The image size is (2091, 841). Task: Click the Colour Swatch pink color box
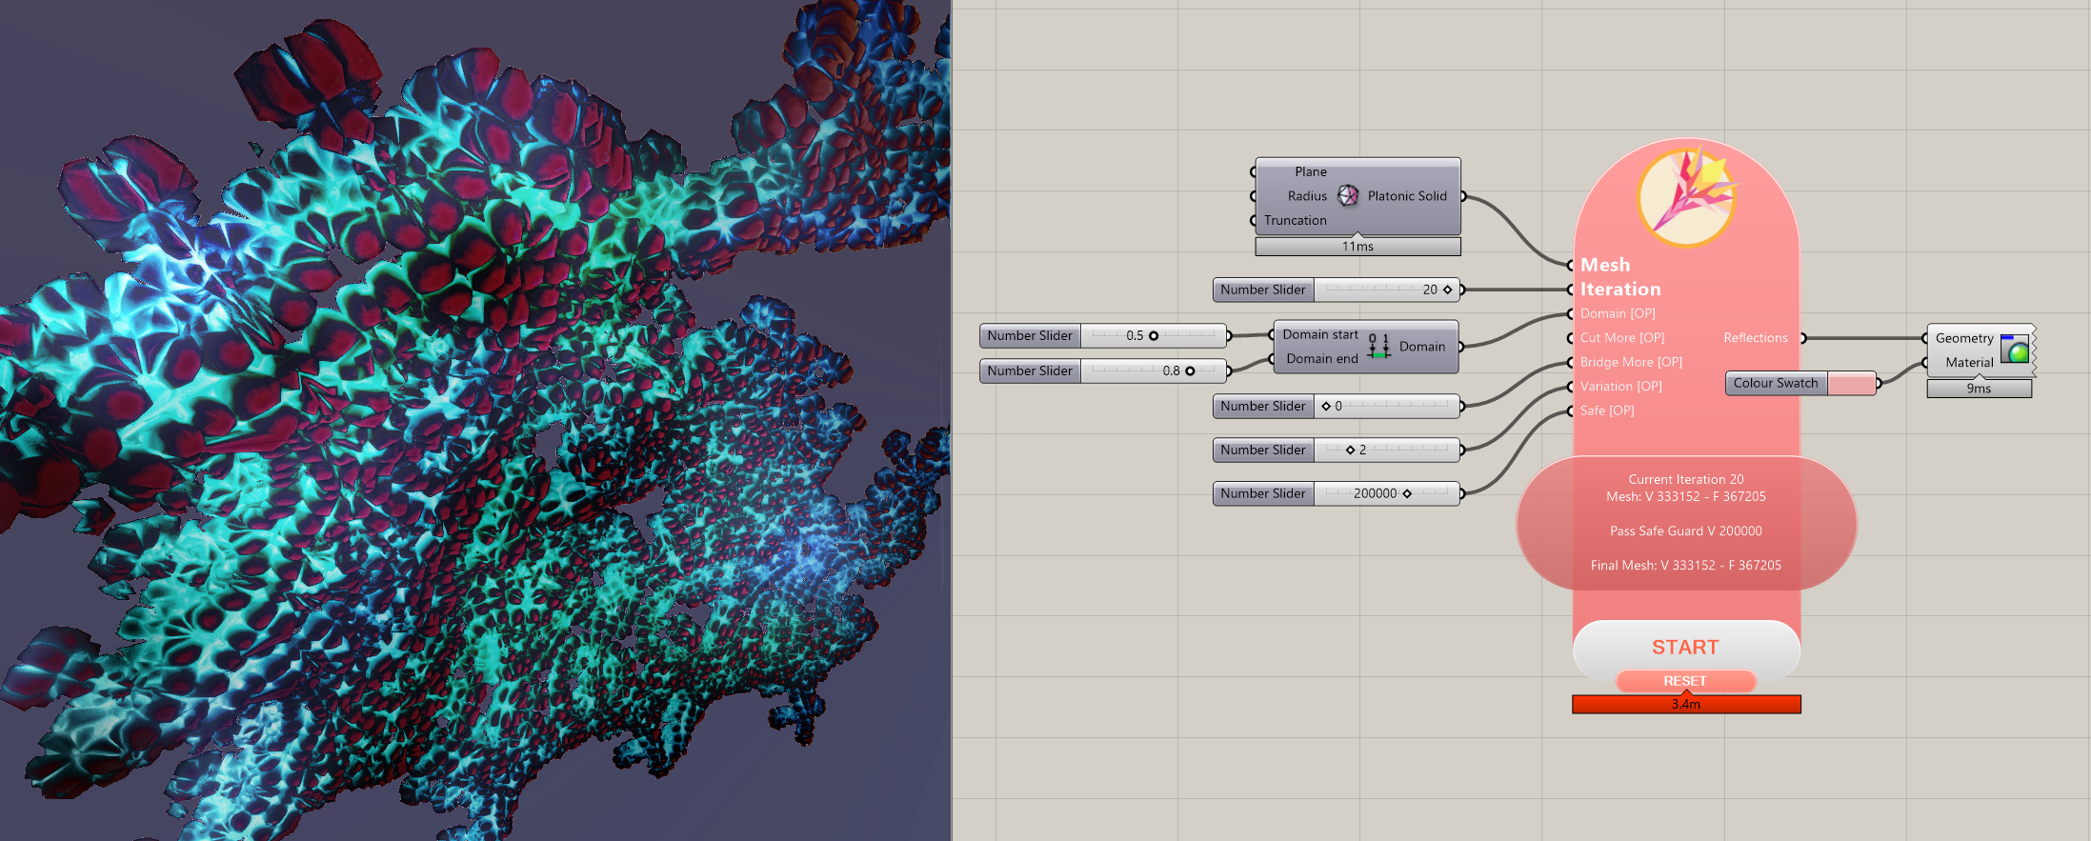tap(1851, 384)
